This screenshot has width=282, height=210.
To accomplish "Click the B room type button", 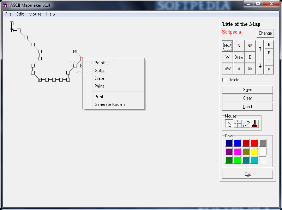I will point(269,44).
